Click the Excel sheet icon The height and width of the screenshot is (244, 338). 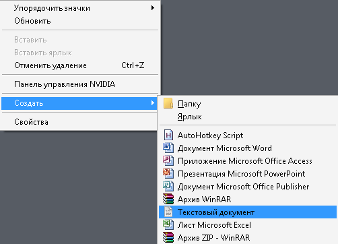168,224
